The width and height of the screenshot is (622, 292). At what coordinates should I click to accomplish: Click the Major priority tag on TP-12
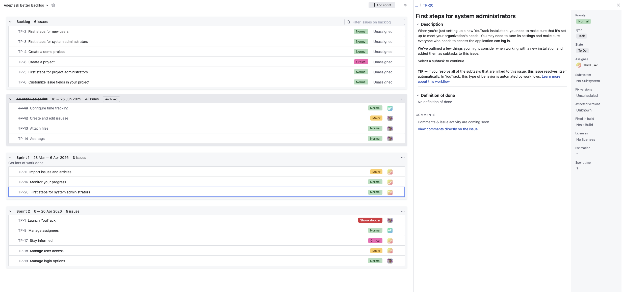click(x=376, y=118)
